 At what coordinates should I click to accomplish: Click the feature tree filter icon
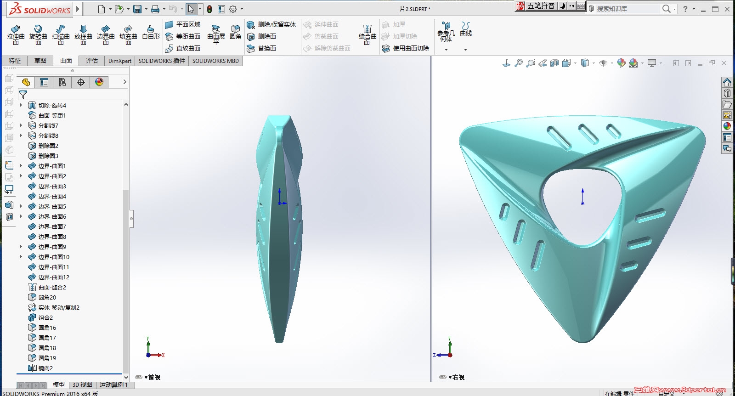pos(23,95)
